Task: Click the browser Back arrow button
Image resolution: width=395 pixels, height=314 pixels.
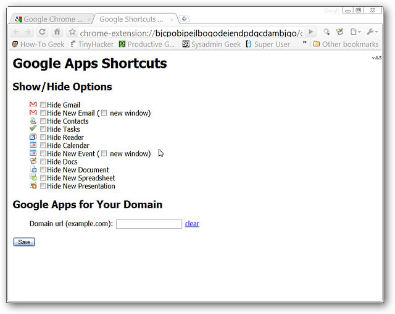Action: click(x=16, y=32)
